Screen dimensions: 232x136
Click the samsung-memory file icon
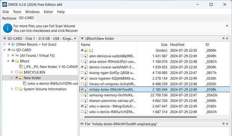pos(86,95)
